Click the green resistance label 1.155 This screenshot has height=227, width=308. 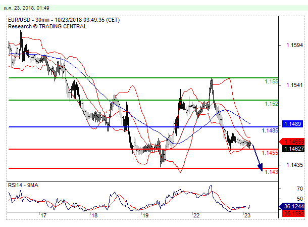click(271, 81)
